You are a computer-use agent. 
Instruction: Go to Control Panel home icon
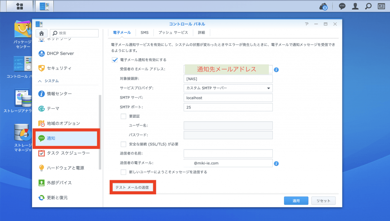coord(42,33)
